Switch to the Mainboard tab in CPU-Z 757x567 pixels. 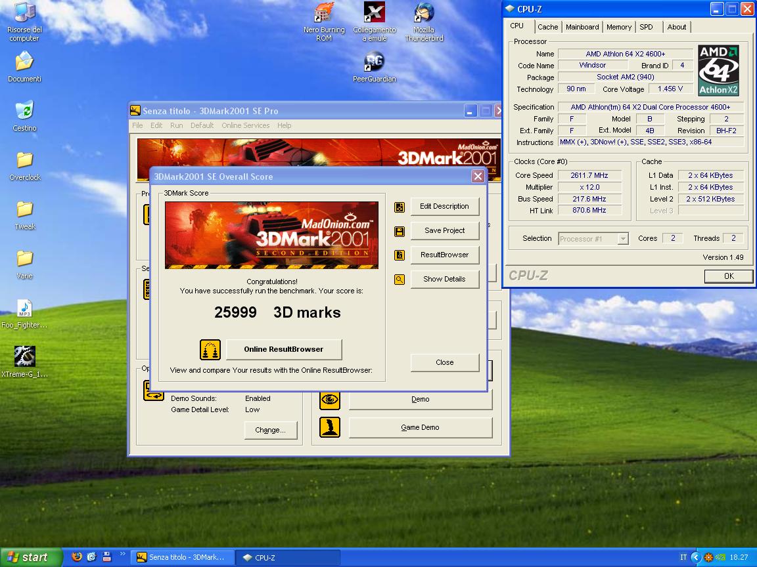(582, 27)
